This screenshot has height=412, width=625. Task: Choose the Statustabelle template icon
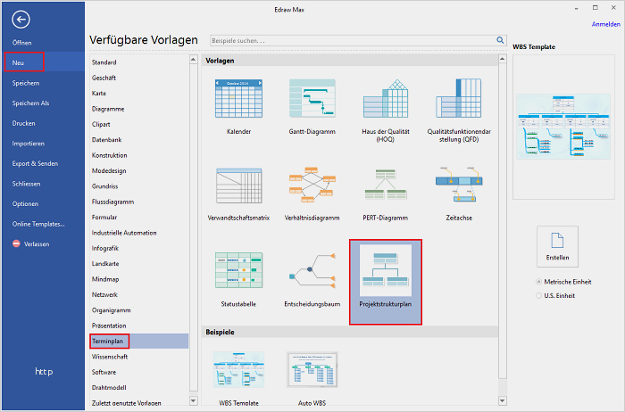click(238, 272)
